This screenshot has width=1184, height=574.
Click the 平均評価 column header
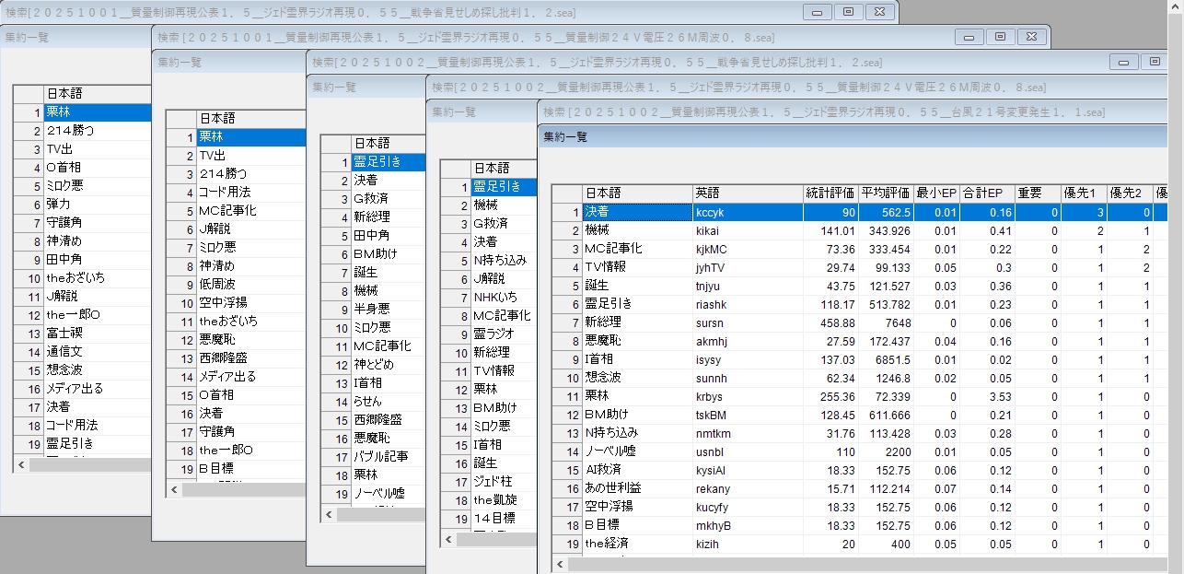(x=885, y=193)
